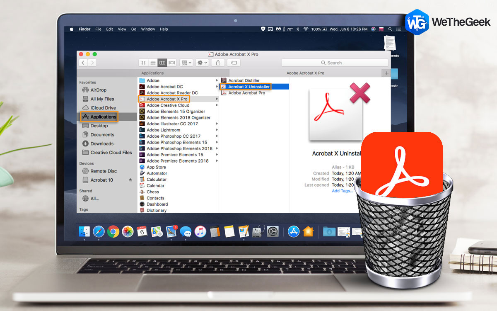Open Notification Center list icon
497x311 pixels.
point(398,29)
